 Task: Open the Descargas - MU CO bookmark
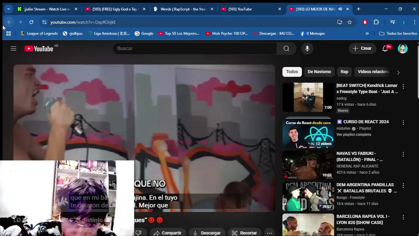pyautogui.click(x=273, y=33)
